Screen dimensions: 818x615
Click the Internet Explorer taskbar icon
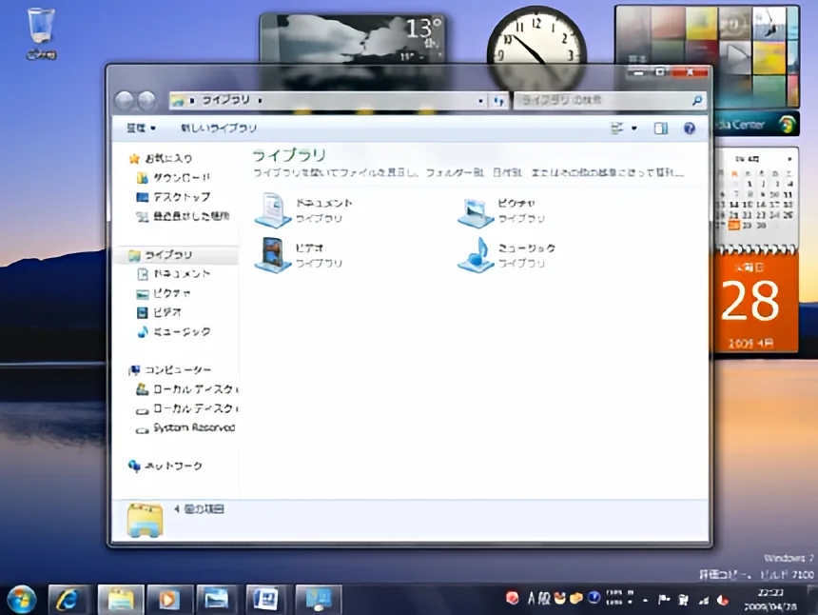(69, 599)
